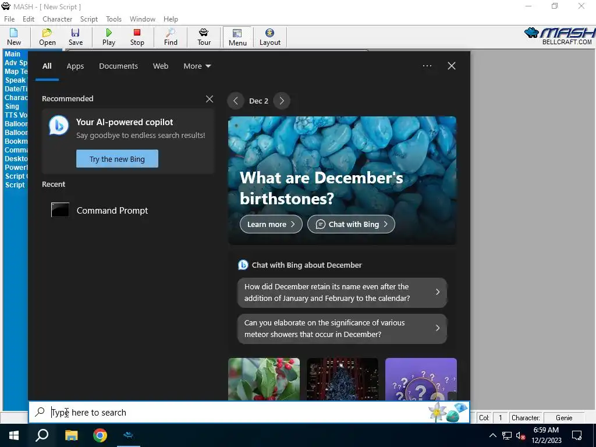Save the script using the Save icon
Viewport: 596px width, 447px height.
point(75,37)
